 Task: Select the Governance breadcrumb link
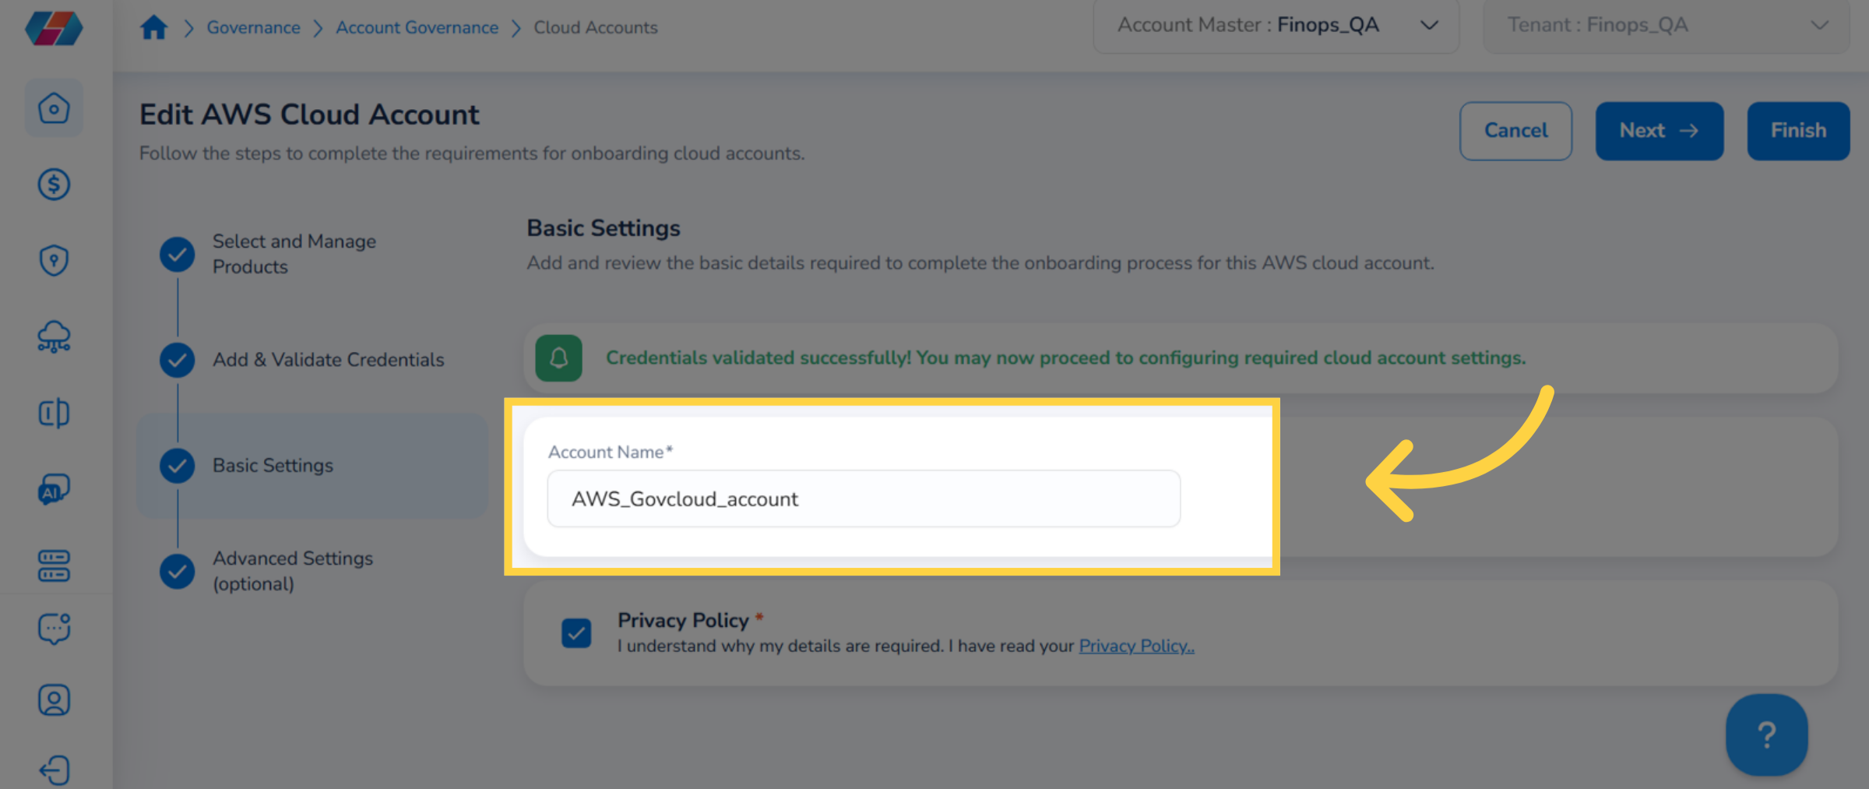coord(252,27)
